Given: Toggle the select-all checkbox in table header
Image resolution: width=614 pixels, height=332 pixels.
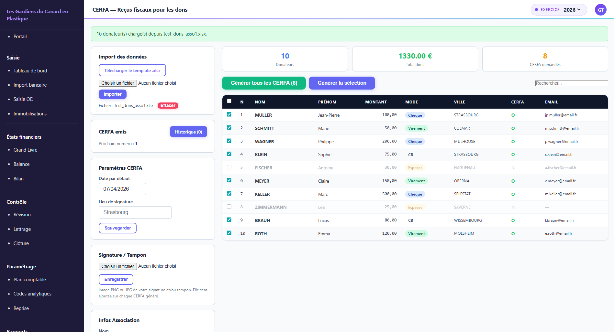Looking at the screenshot, I should (229, 101).
